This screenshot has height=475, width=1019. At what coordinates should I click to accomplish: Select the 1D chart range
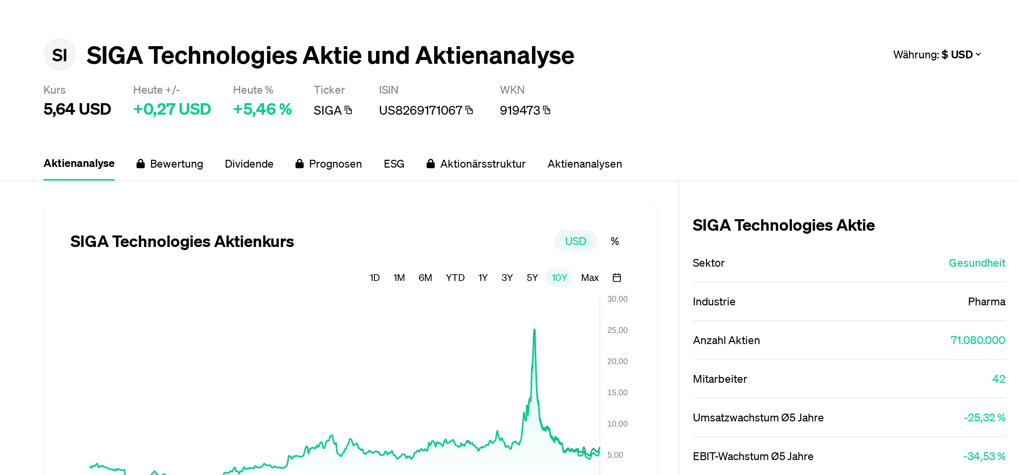tap(375, 278)
